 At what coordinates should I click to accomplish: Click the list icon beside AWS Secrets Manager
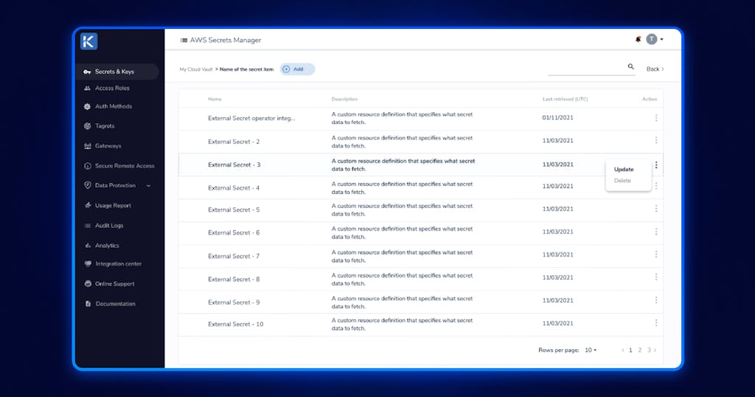(184, 40)
